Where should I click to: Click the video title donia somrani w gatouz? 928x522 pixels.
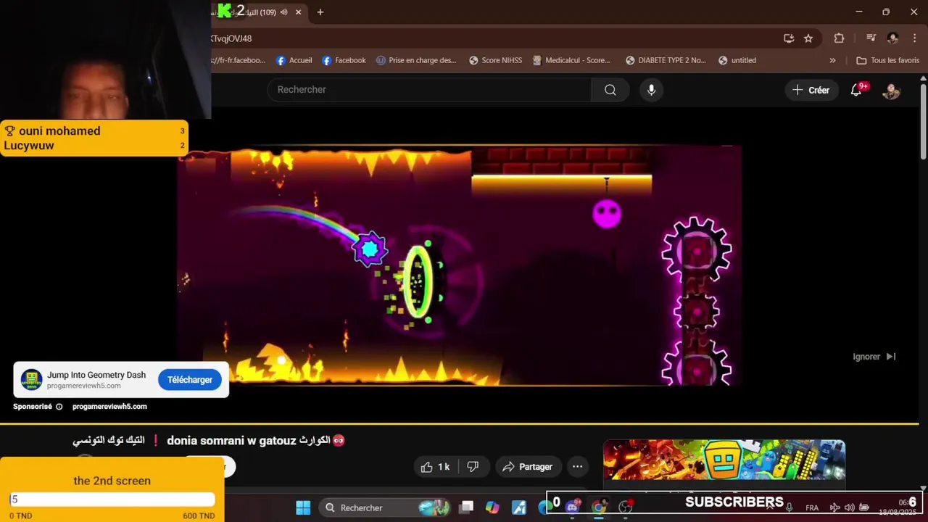tap(209, 441)
